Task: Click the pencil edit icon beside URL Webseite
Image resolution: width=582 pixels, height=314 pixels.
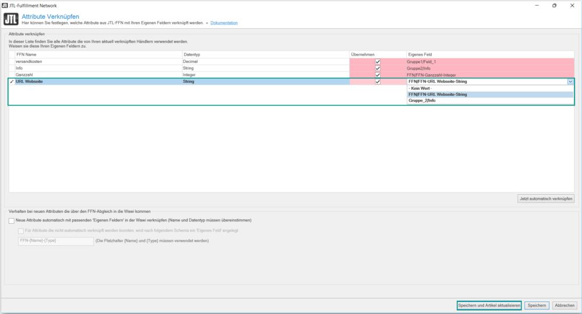Action: click(12, 82)
